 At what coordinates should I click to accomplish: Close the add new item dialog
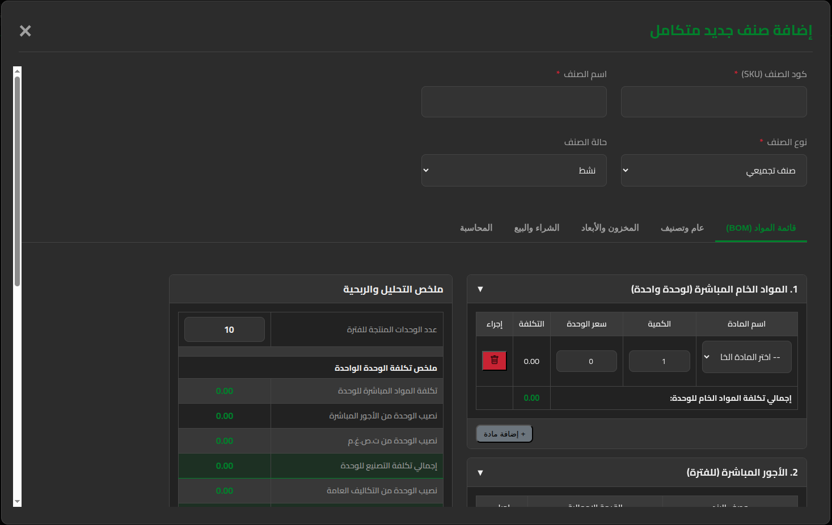pos(25,31)
